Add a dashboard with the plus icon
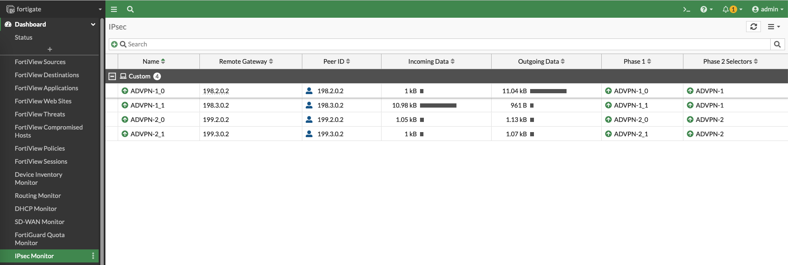 (x=50, y=49)
